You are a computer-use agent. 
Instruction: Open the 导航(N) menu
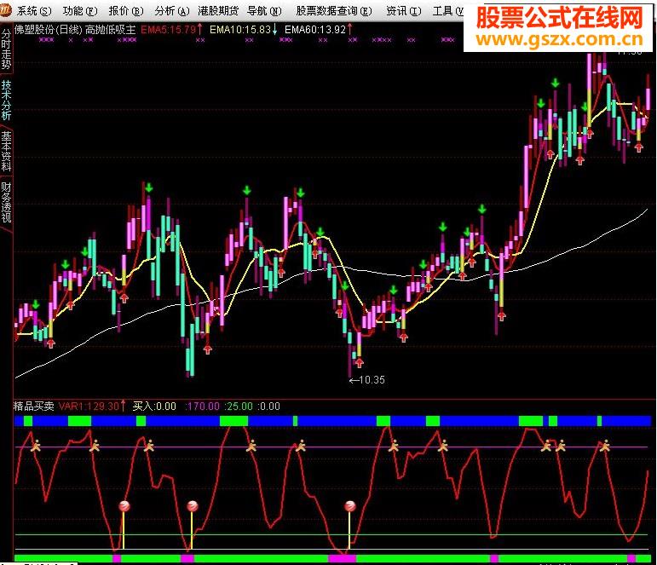click(264, 10)
